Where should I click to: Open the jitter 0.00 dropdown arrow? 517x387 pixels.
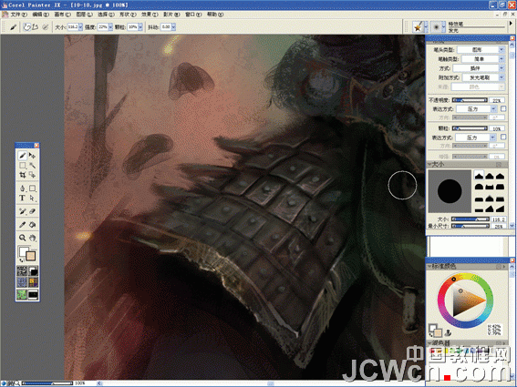pyautogui.click(x=173, y=27)
